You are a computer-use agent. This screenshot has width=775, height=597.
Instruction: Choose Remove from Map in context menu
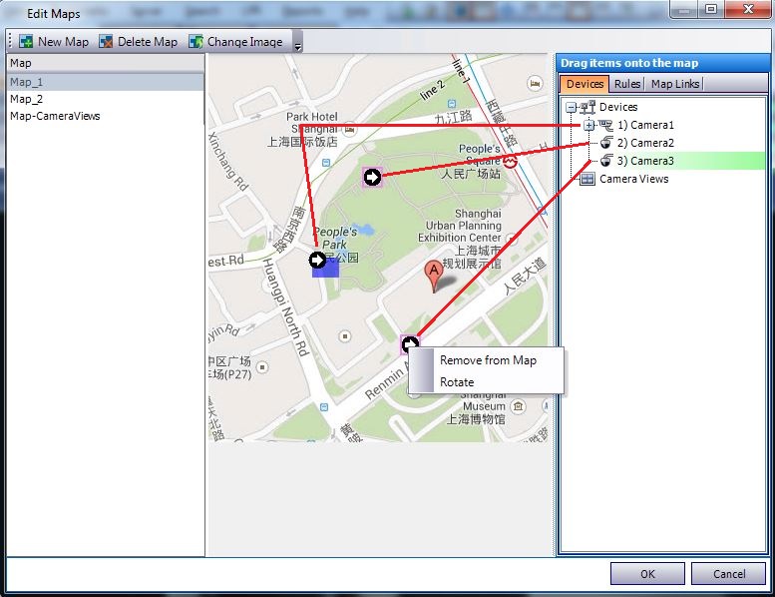point(488,360)
